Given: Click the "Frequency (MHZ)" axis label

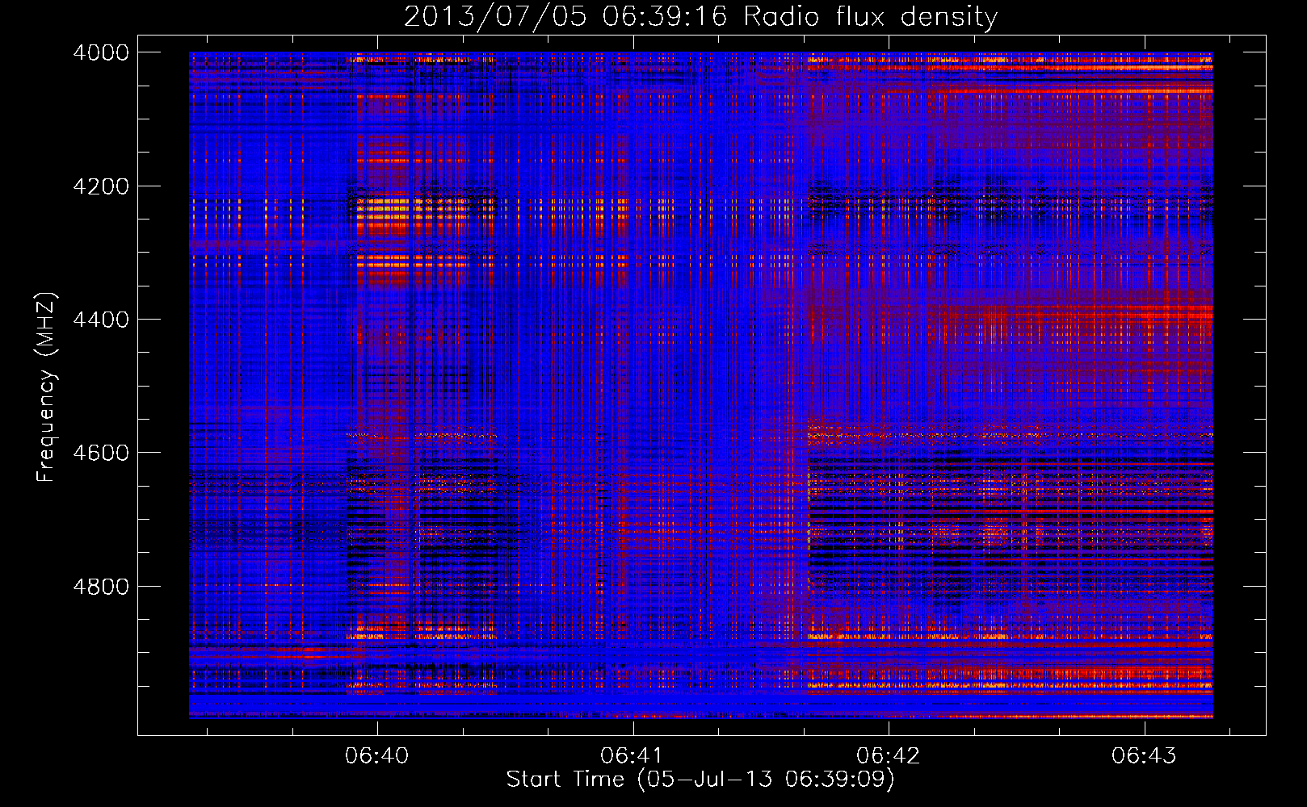Looking at the screenshot, I should click(46, 387).
